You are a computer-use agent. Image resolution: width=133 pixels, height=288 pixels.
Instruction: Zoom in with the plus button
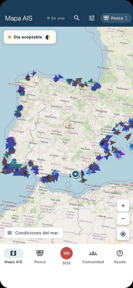pos(123,206)
